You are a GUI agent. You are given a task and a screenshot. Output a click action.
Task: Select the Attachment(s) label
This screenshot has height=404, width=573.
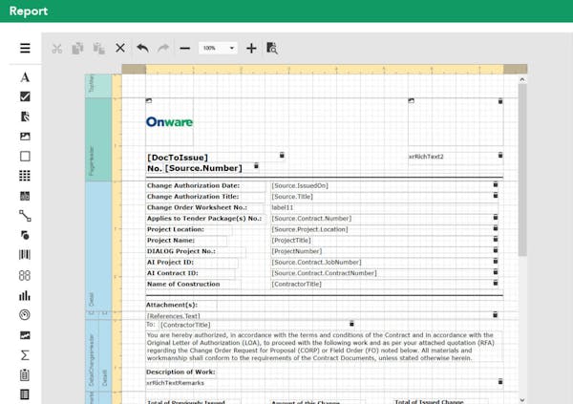coord(181,305)
